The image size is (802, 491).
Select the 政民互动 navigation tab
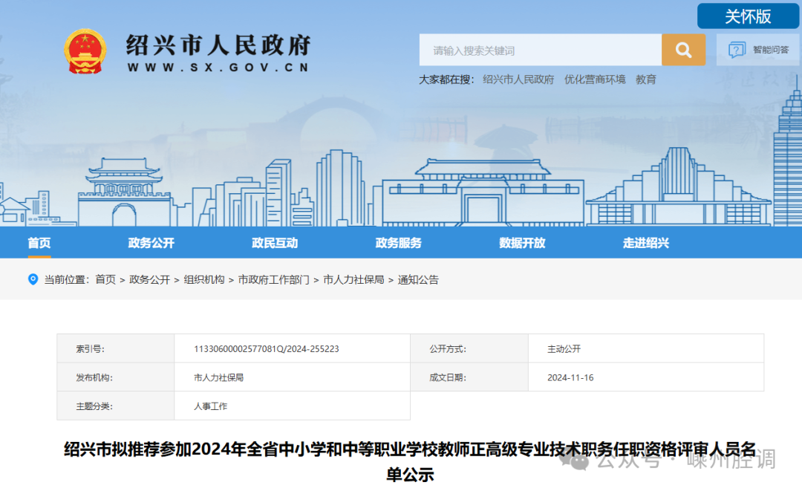[275, 243]
